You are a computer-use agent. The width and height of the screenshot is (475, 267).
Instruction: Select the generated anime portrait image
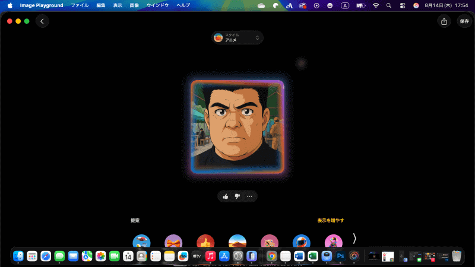237,127
